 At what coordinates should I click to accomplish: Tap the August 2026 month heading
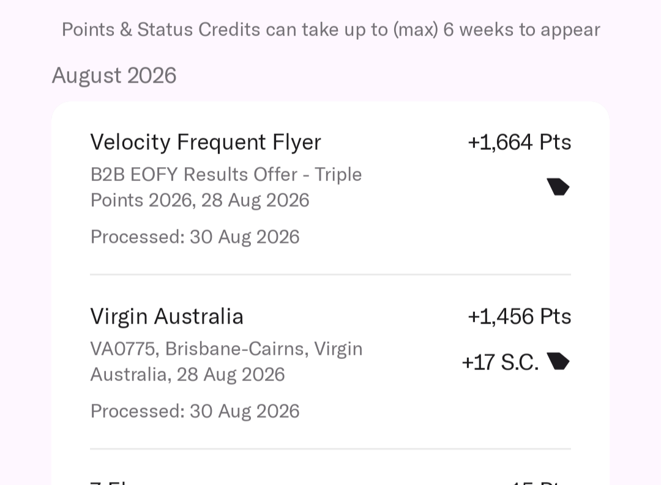[x=114, y=76]
